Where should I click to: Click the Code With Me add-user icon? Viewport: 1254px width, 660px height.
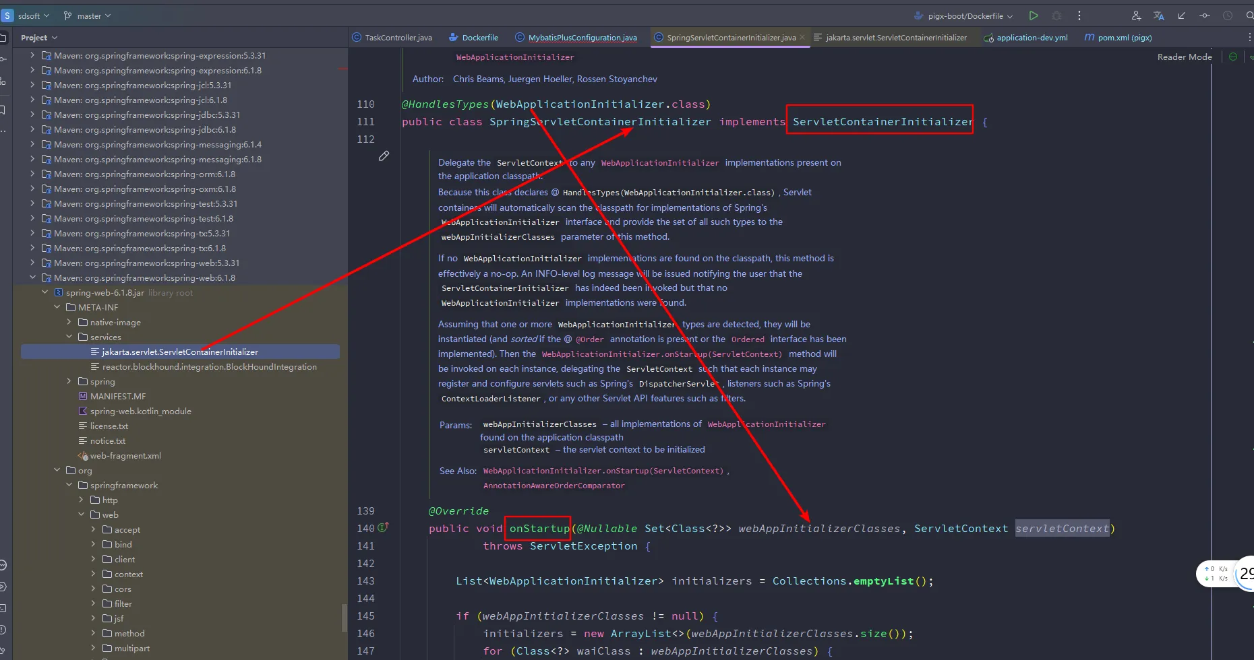click(1136, 15)
